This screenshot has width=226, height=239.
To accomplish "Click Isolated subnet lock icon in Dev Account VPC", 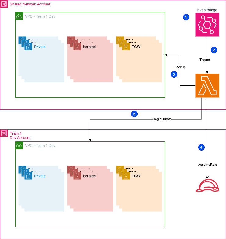I will pos(77,176).
